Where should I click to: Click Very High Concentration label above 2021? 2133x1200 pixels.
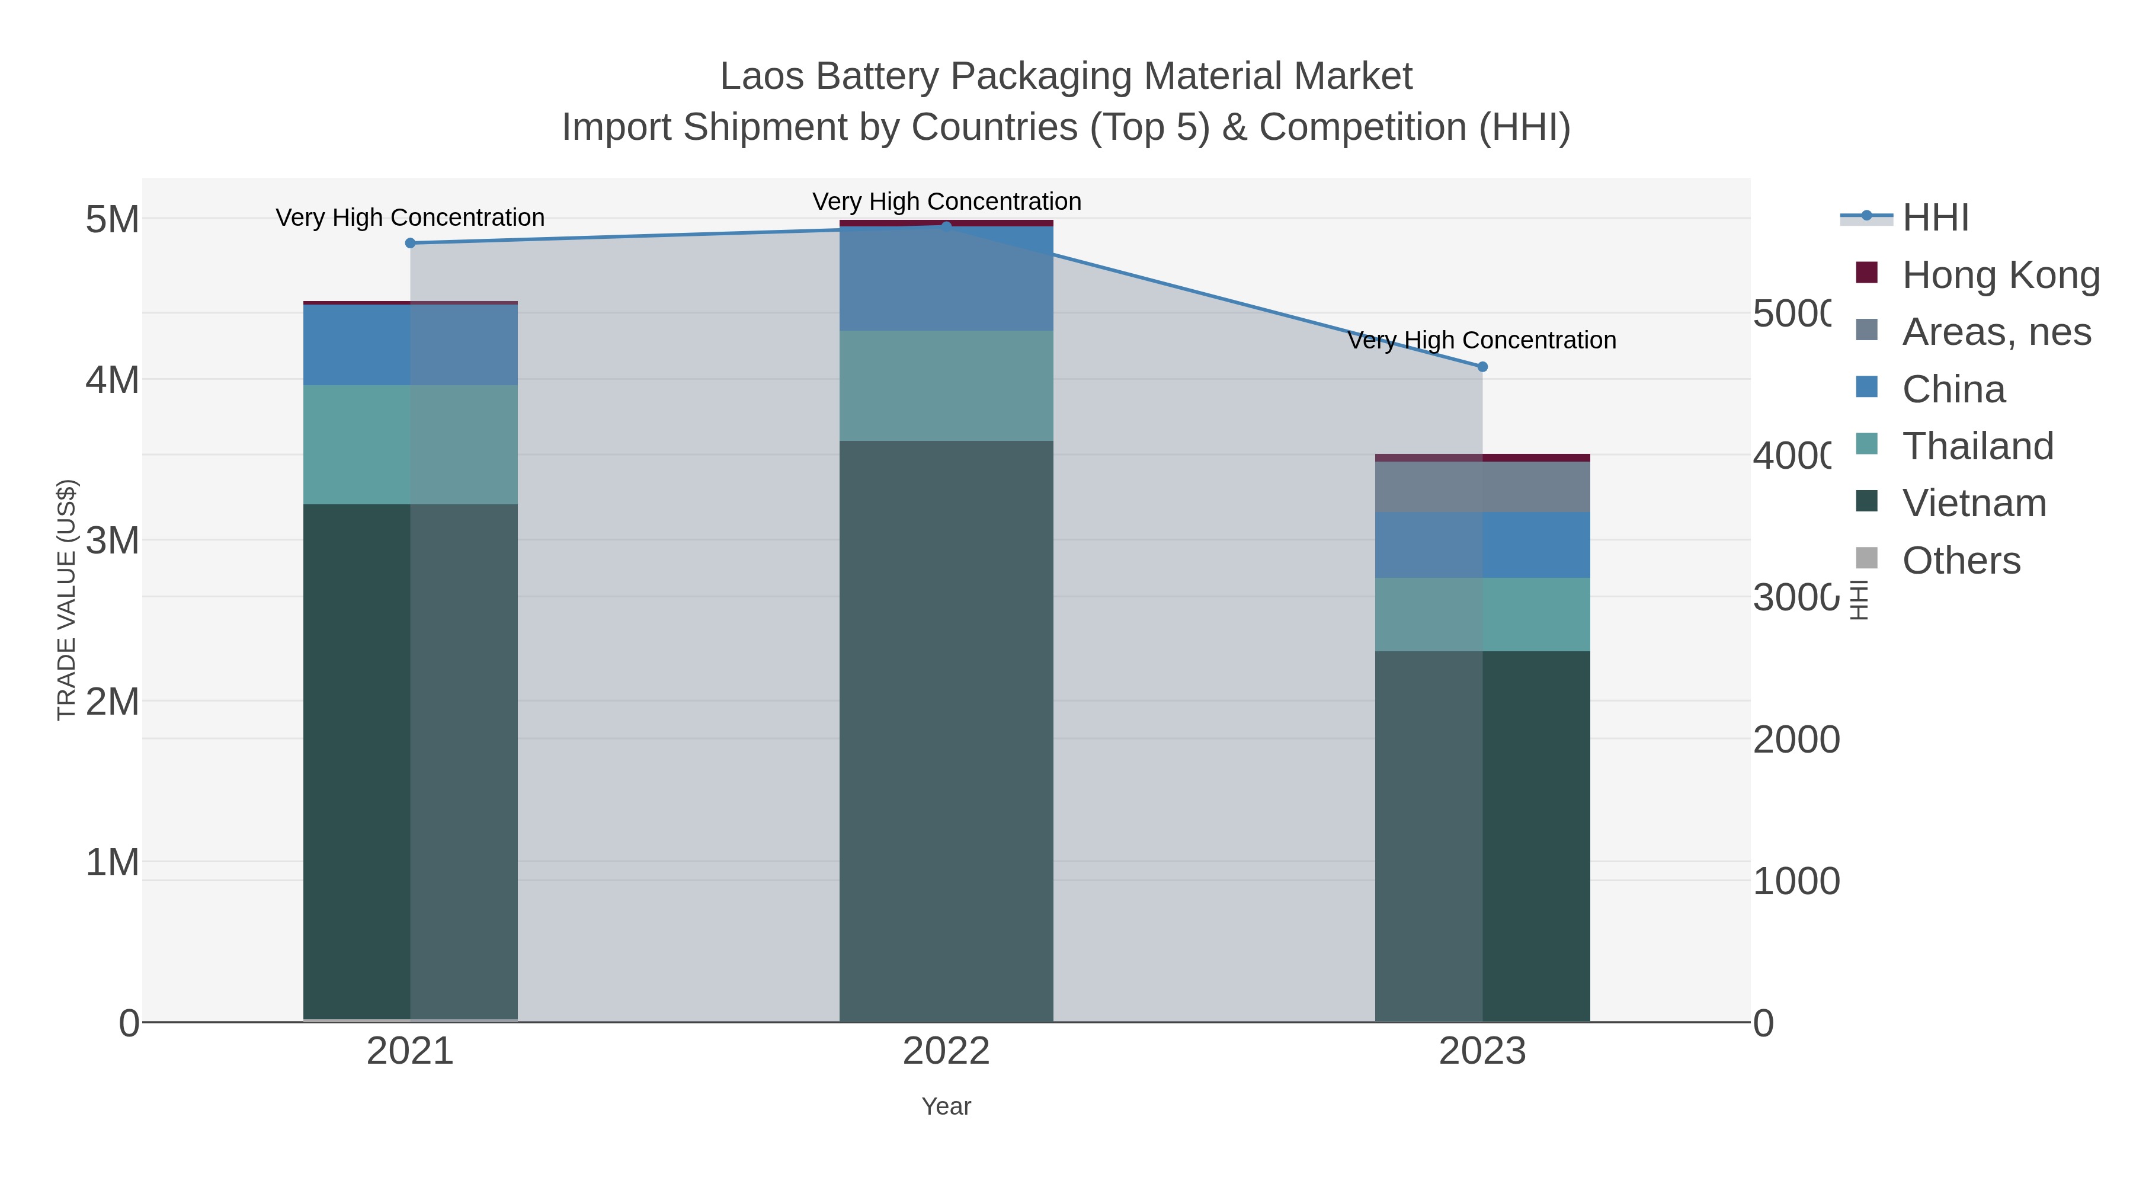[410, 217]
